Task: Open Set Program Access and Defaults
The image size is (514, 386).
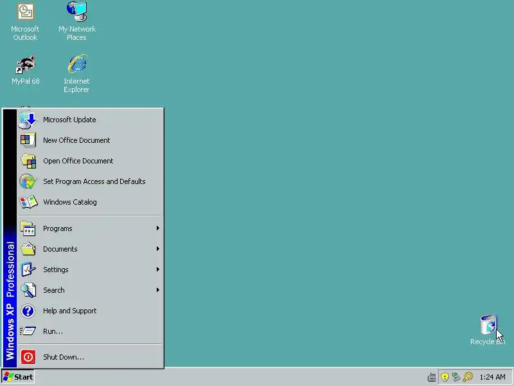Action: (90, 181)
